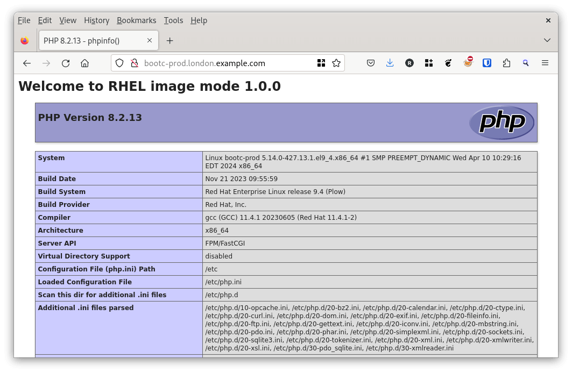572x373 pixels.
Task: Open the Help menu
Action: (x=199, y=20)
